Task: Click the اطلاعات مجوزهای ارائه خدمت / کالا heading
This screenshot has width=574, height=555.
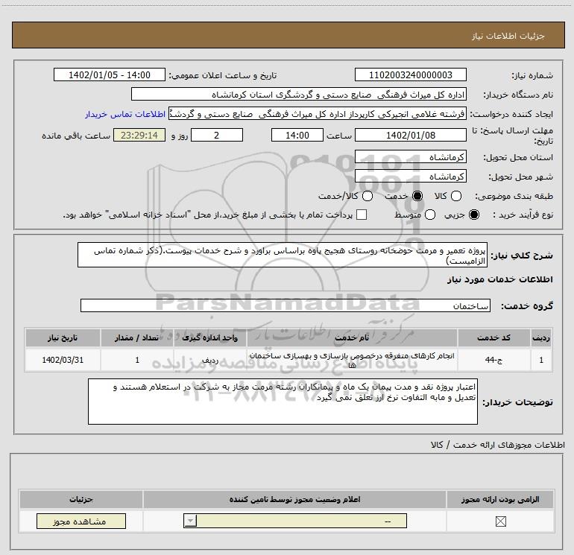Action: tap(498, 445)
